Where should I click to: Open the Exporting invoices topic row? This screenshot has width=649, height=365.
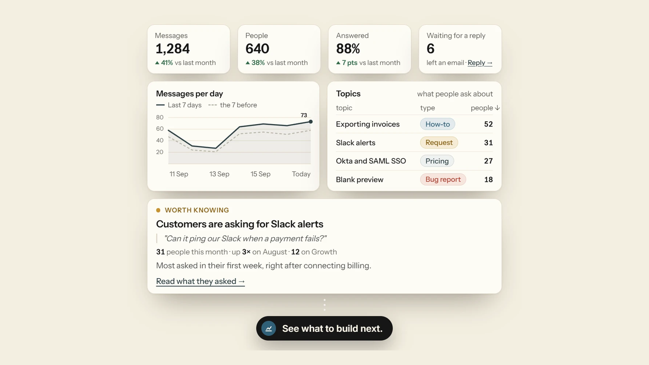click(x=414, y=124)
